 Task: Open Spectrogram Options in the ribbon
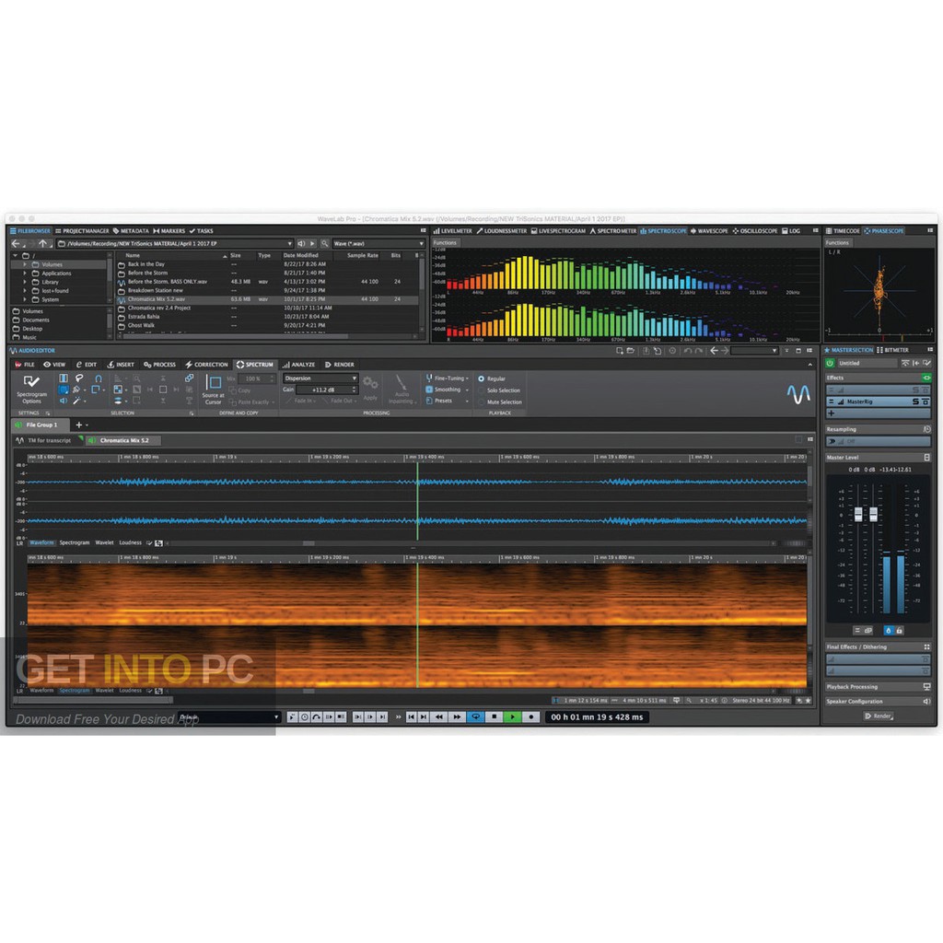(x=31, y=391)
